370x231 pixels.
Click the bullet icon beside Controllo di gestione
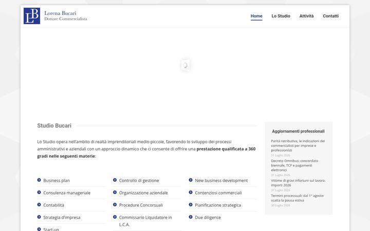click(115, 180)
